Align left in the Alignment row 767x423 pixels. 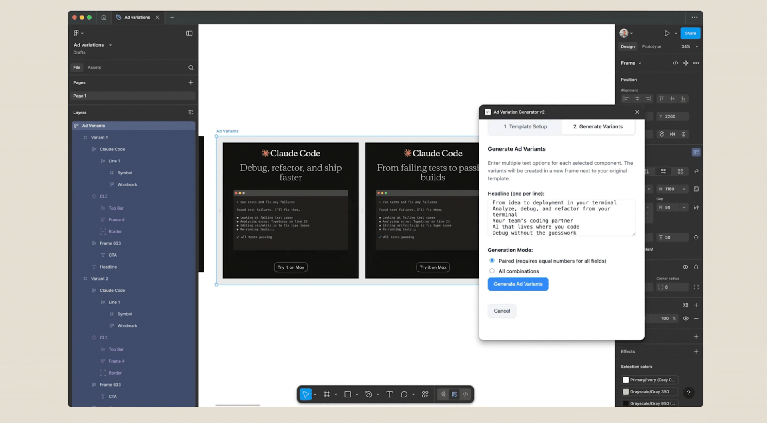pyautogui.click(x=626, y=99)
